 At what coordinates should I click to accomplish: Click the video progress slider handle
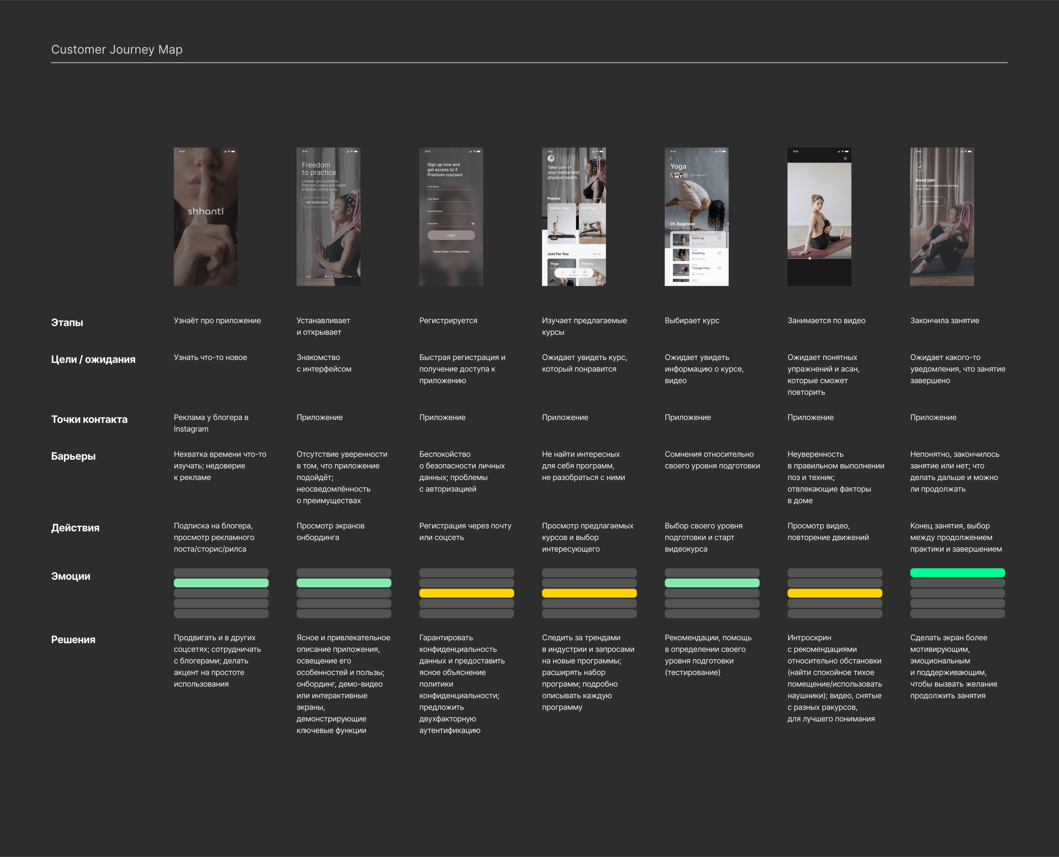tap(809, 258)
